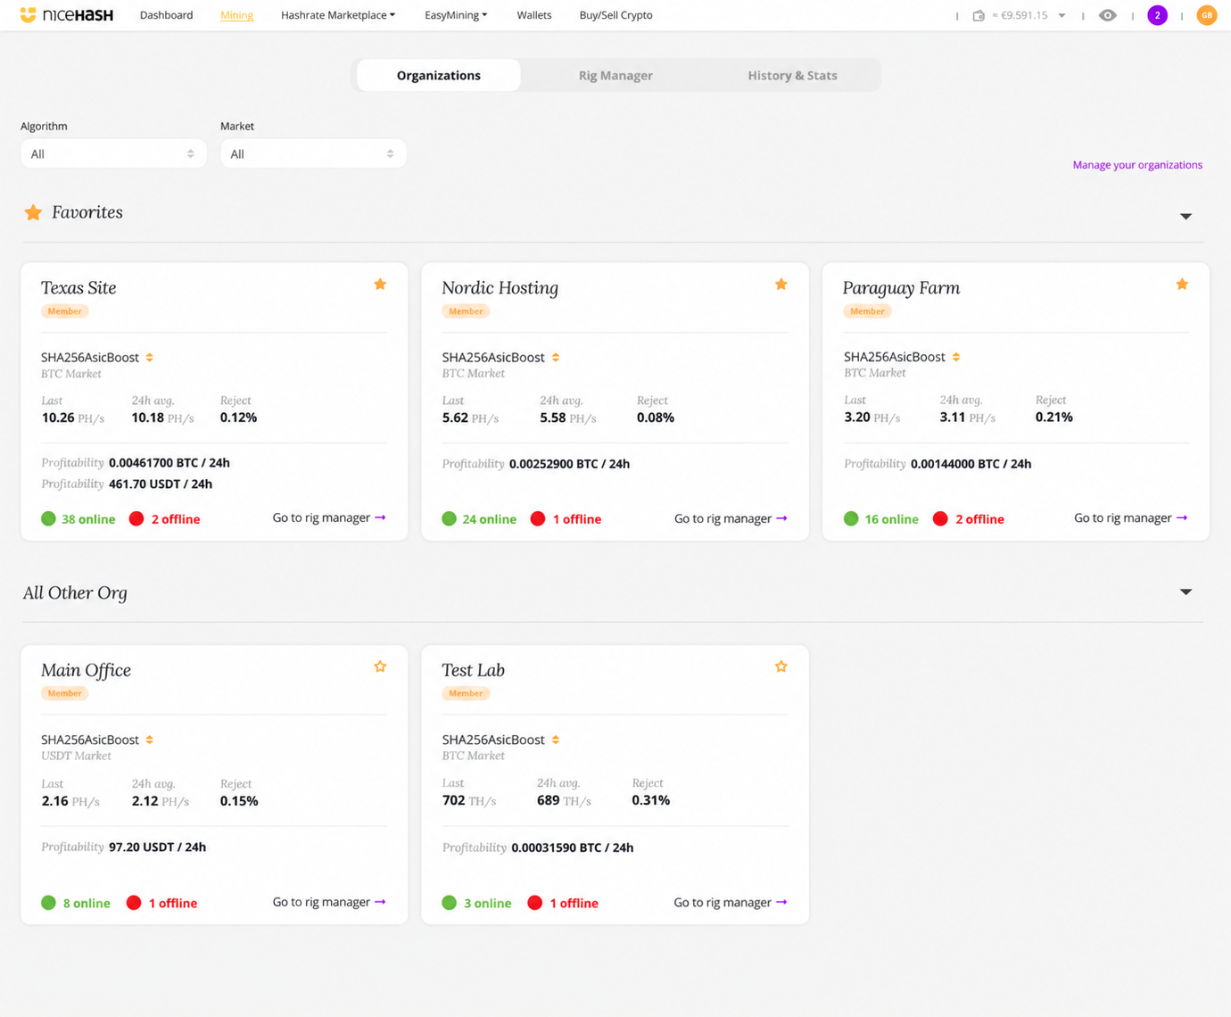This screenshot has width=1231, height=1017.
Task: Open the Wallets page
Action: (x=534, y=15)
